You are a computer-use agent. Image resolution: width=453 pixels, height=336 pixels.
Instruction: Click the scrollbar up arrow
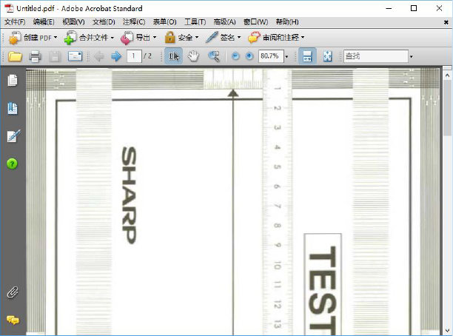coord(447,75)
